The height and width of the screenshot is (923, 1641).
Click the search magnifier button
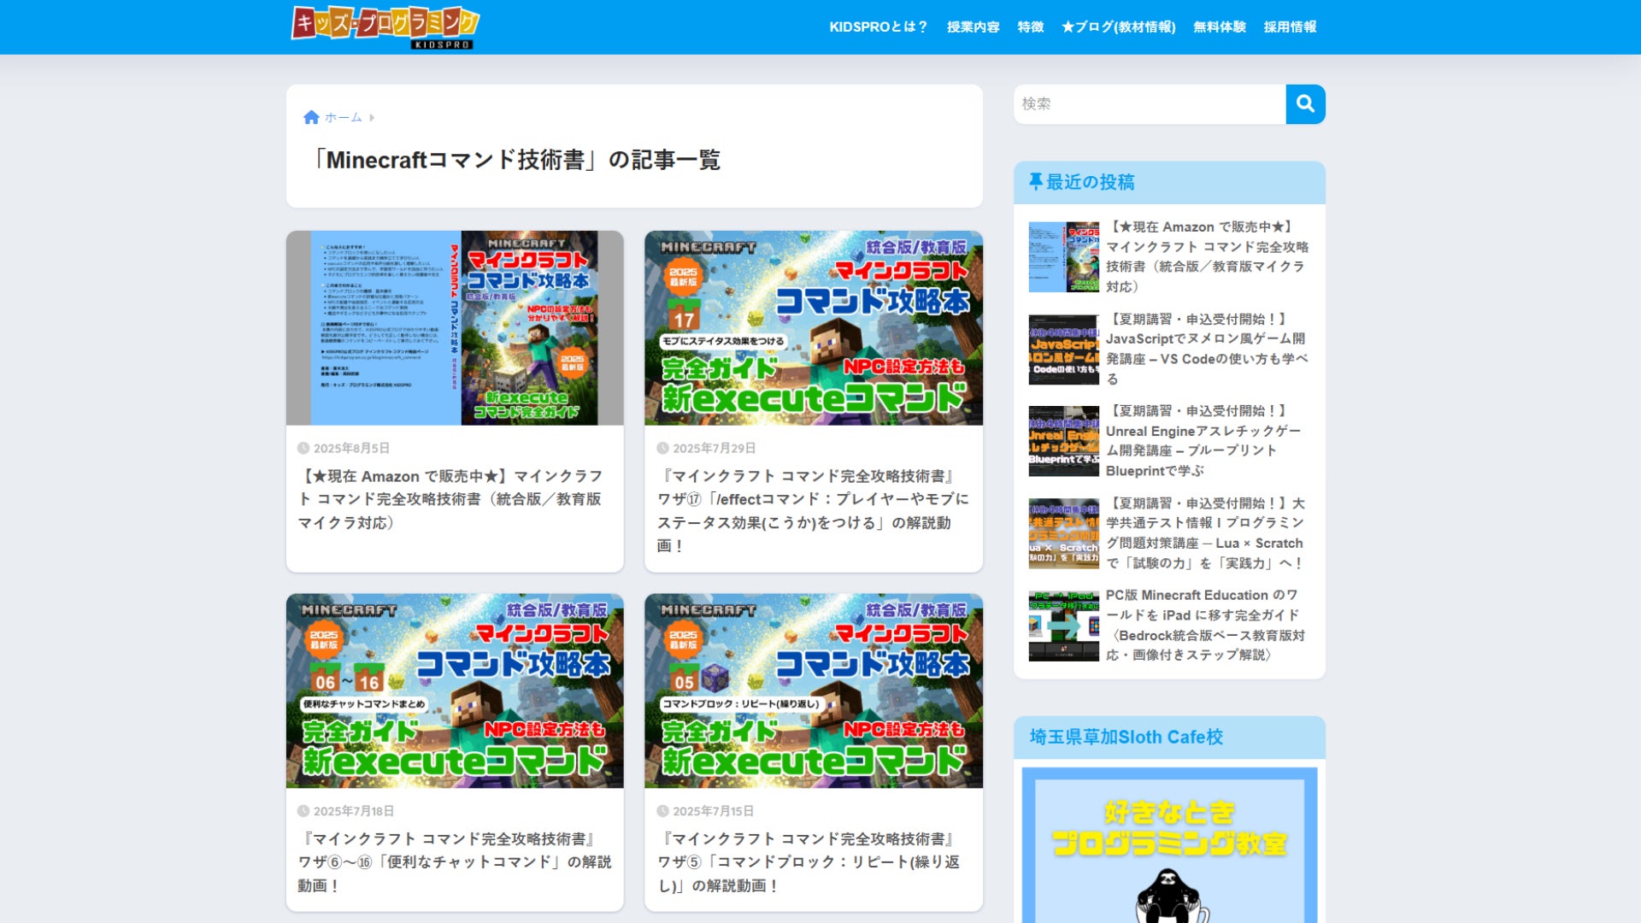coord(1305,104)
